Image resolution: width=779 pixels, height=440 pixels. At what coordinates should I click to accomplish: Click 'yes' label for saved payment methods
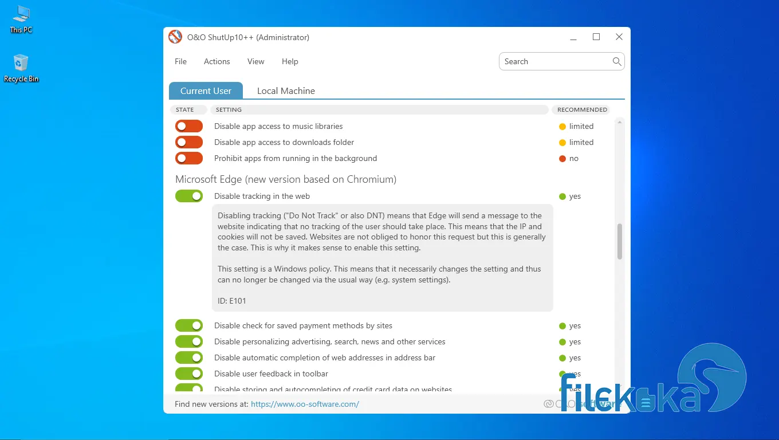[575, 325]
